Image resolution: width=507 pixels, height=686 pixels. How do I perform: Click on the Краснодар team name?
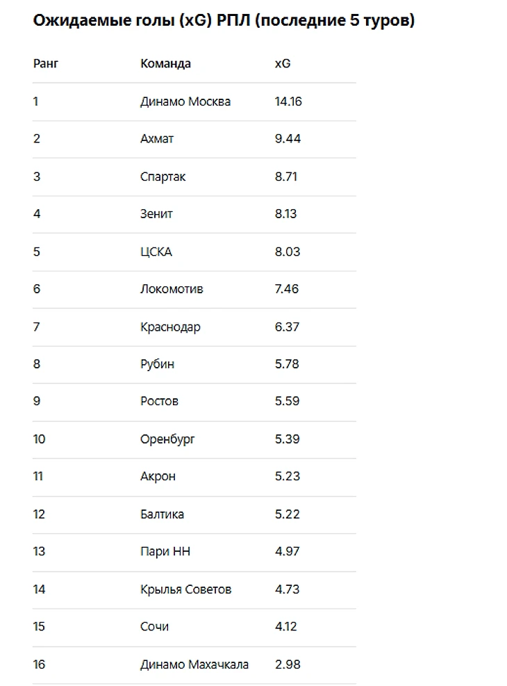170,327
